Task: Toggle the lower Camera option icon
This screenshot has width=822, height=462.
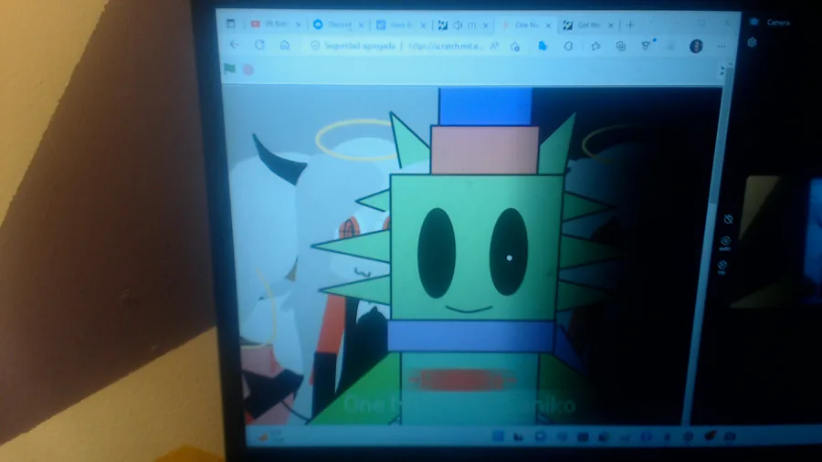Action: click(722, 267)
